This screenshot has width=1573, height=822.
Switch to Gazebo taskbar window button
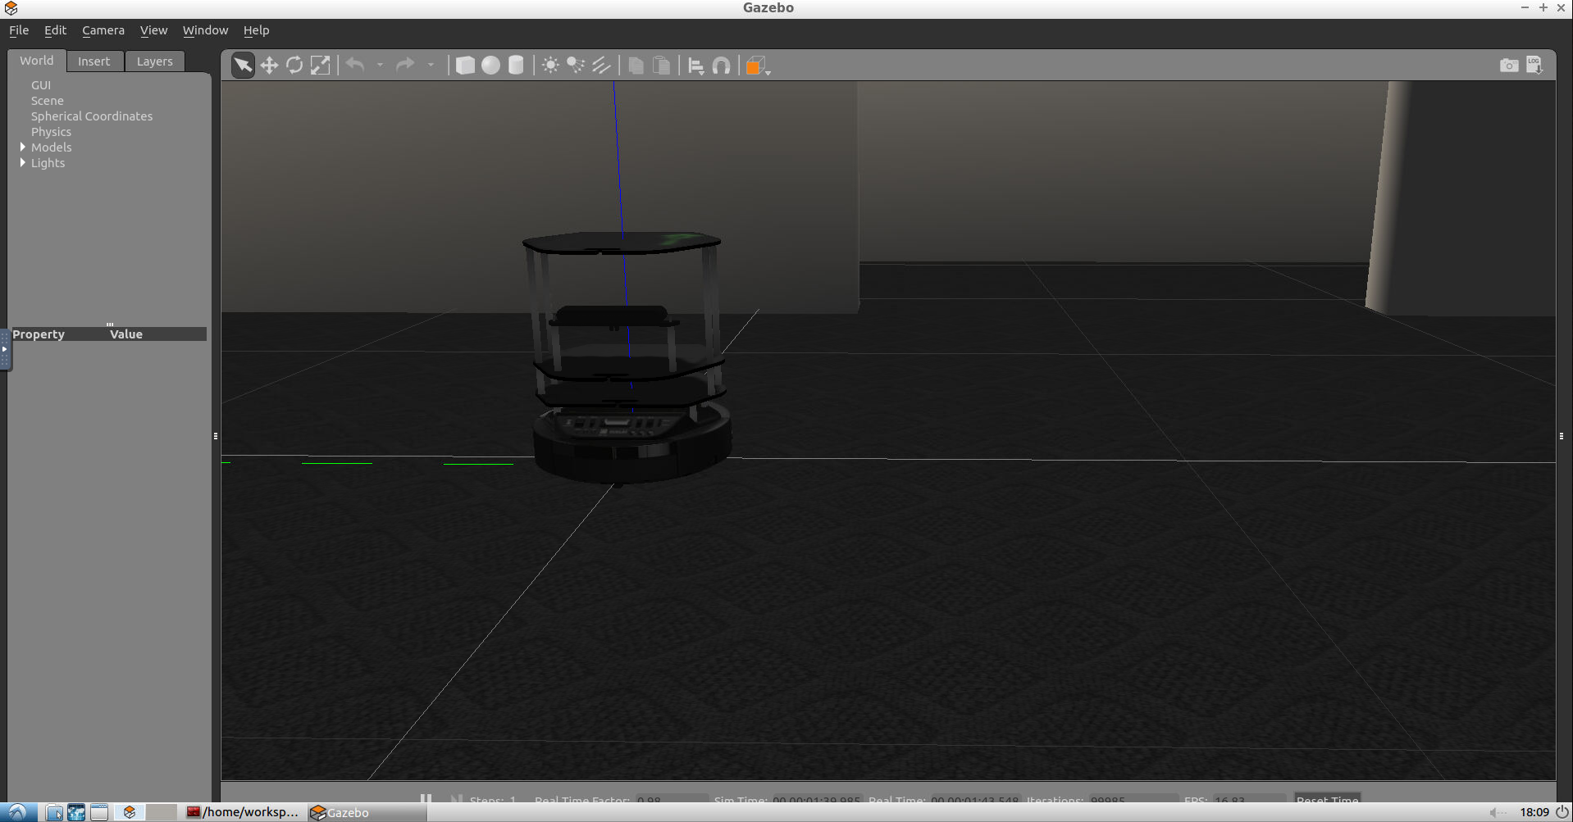tap(367, 812)
